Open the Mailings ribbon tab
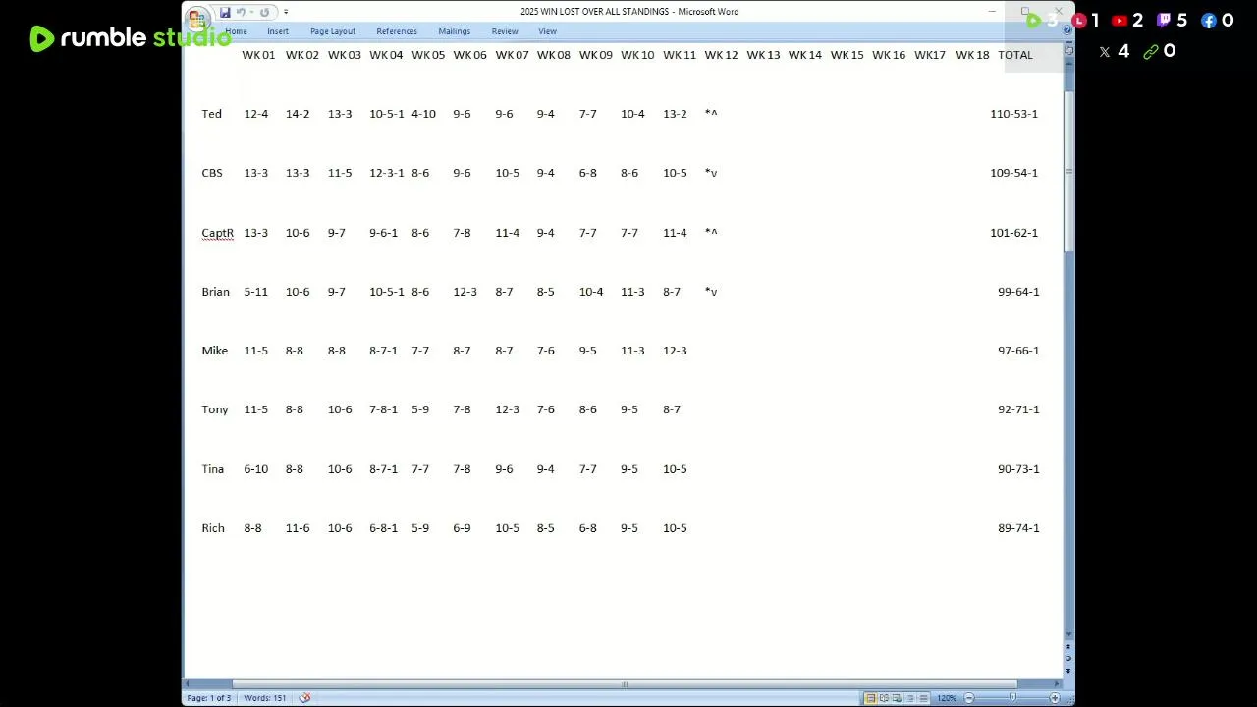1257x707 pixels. pyautogui.click(x=454, y=31)
